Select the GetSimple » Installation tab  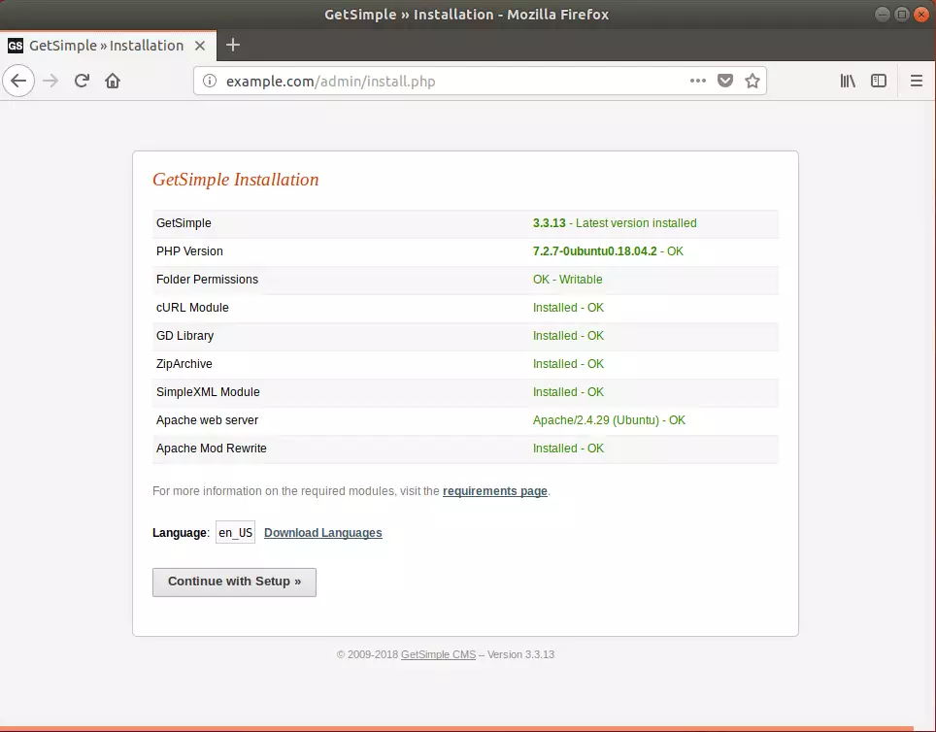coord(108,46)
